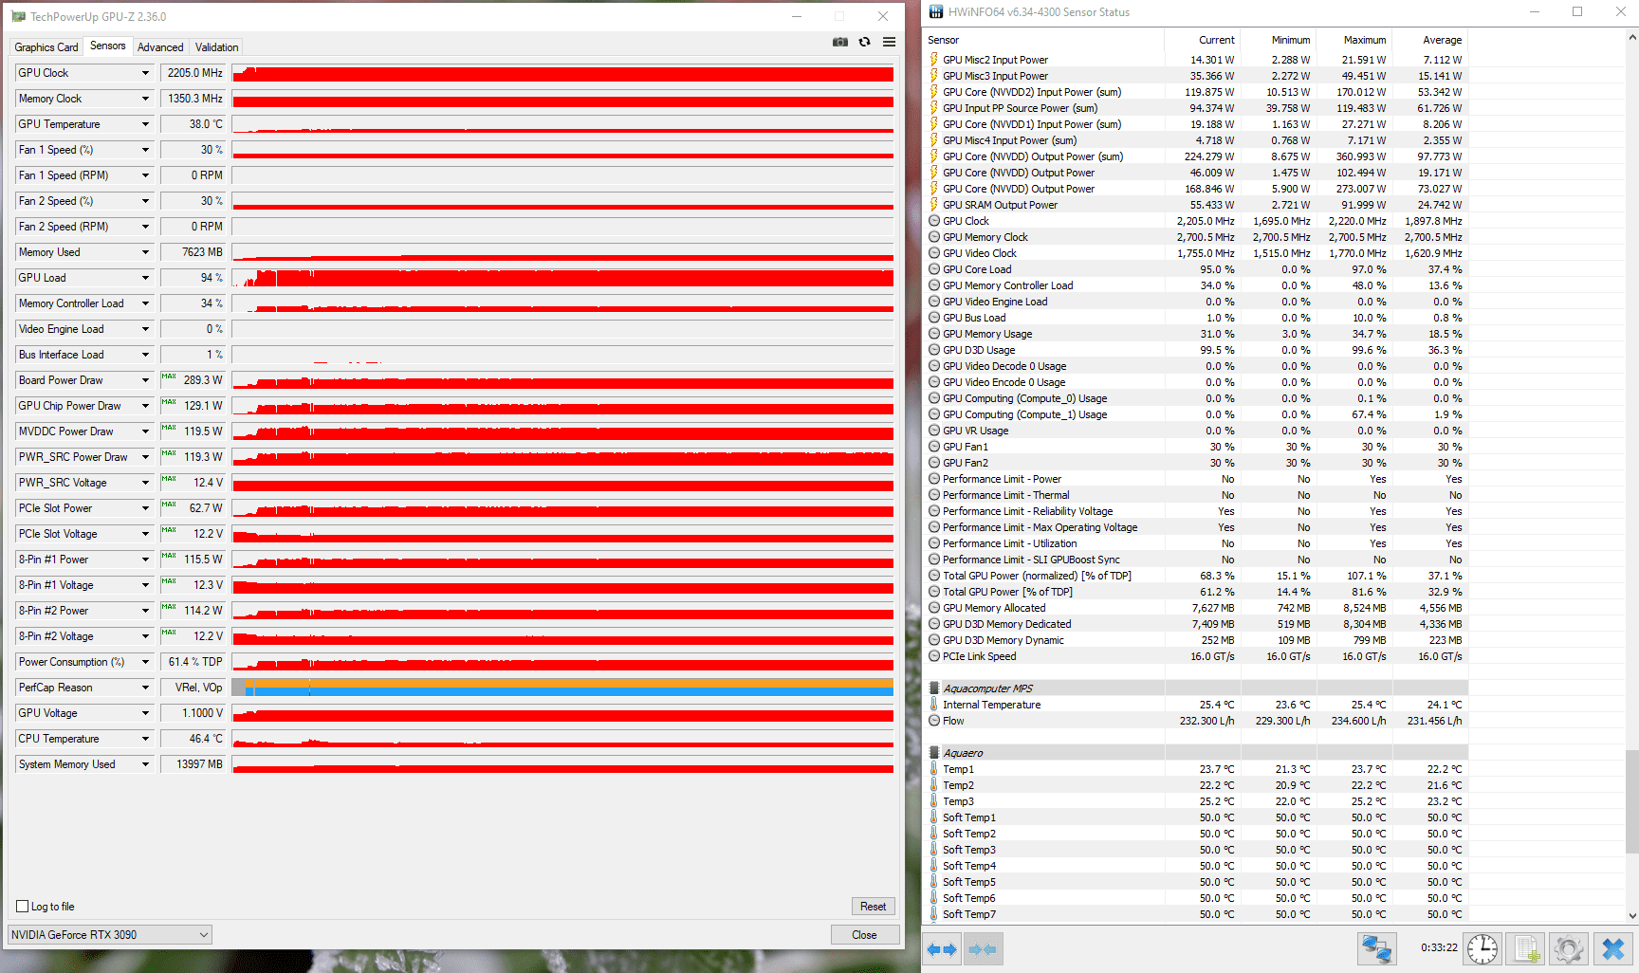Start HWiNFO logging with the sheet-plus icon

tap(1526, 948)
